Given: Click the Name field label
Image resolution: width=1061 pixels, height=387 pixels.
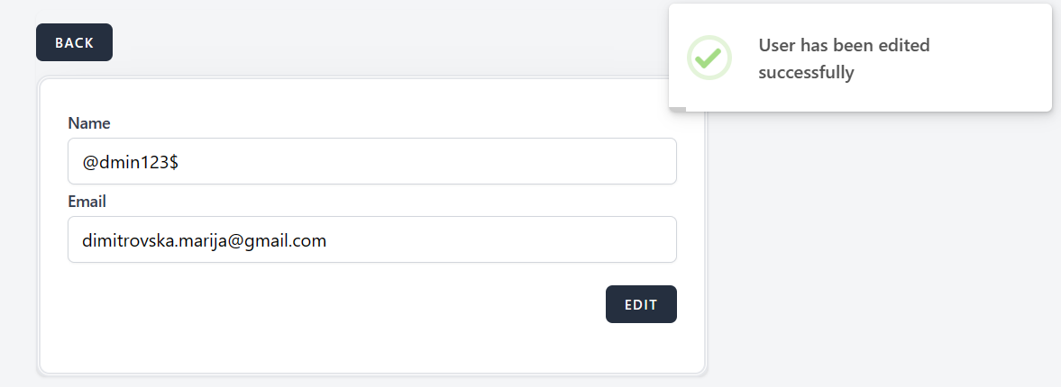Looking at the screenshot, I should [88, 123].
